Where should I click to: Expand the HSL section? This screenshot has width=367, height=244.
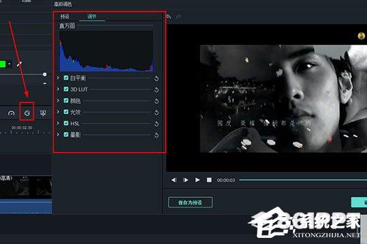coord(58,123)
